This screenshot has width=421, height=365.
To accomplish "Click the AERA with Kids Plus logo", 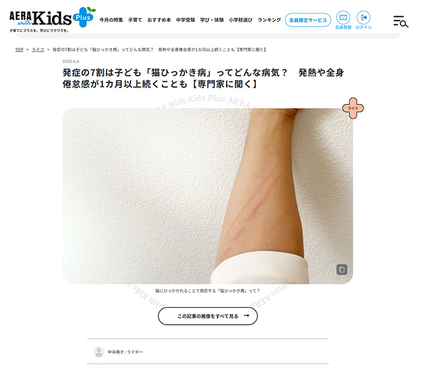I will [x=52, y=19].
